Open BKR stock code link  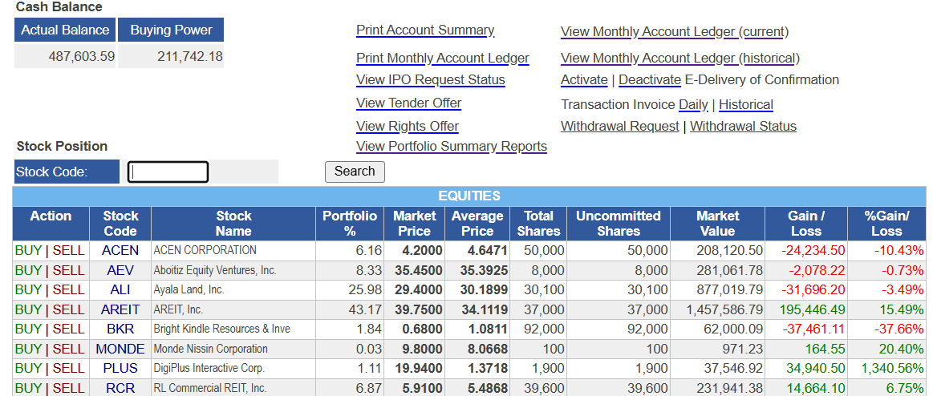[120, 329]
